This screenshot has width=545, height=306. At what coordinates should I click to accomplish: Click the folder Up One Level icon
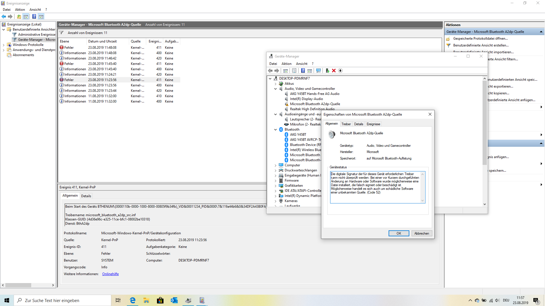(19, 16)
